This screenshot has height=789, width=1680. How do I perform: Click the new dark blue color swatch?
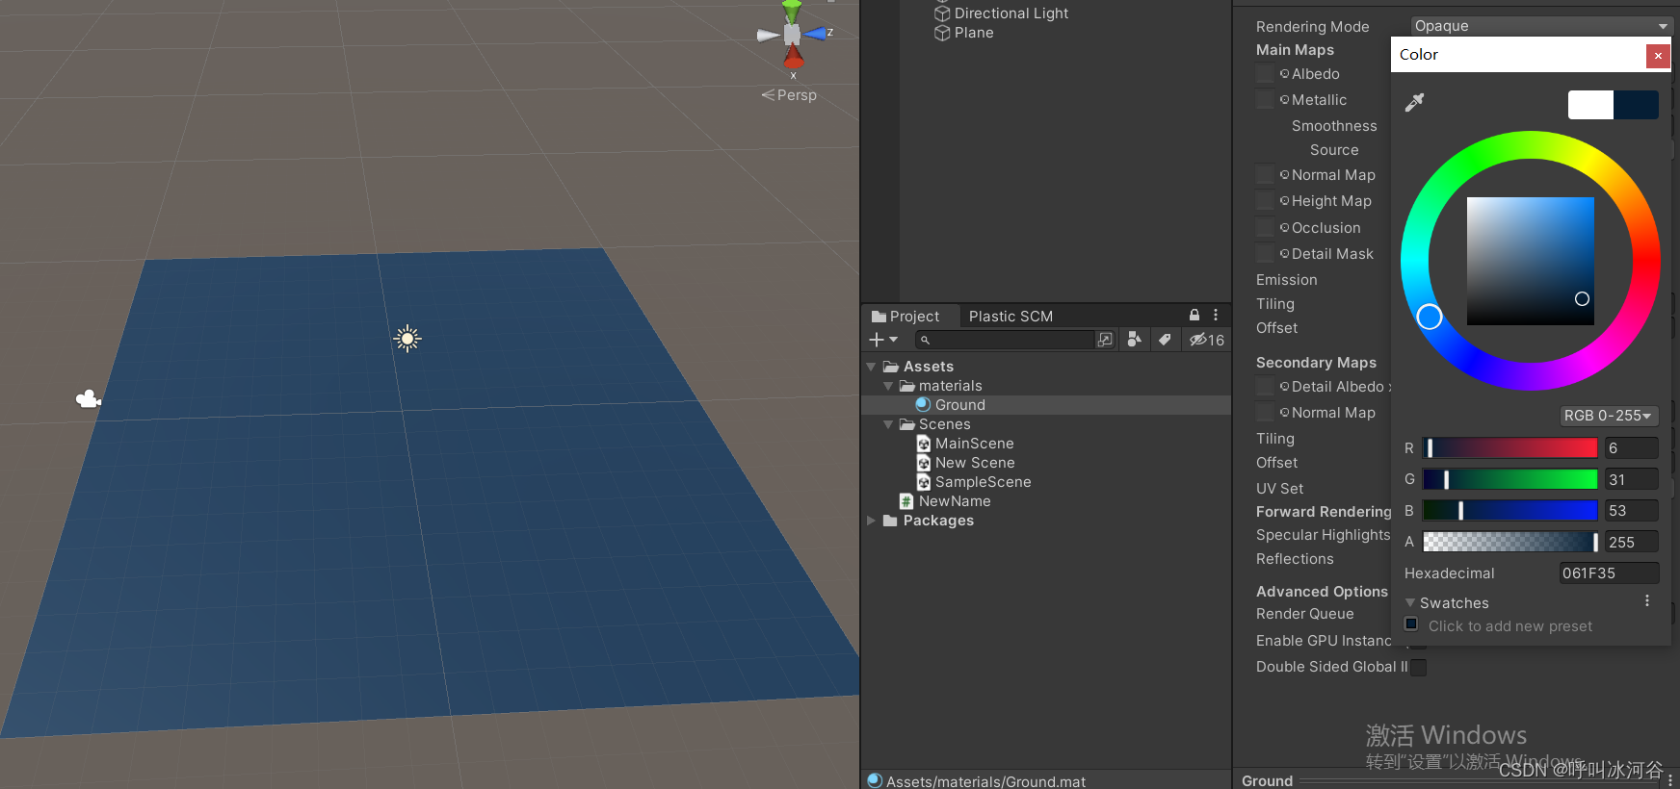coord(1636,105)
